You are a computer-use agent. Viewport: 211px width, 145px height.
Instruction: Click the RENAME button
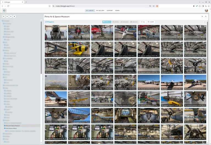124,22
